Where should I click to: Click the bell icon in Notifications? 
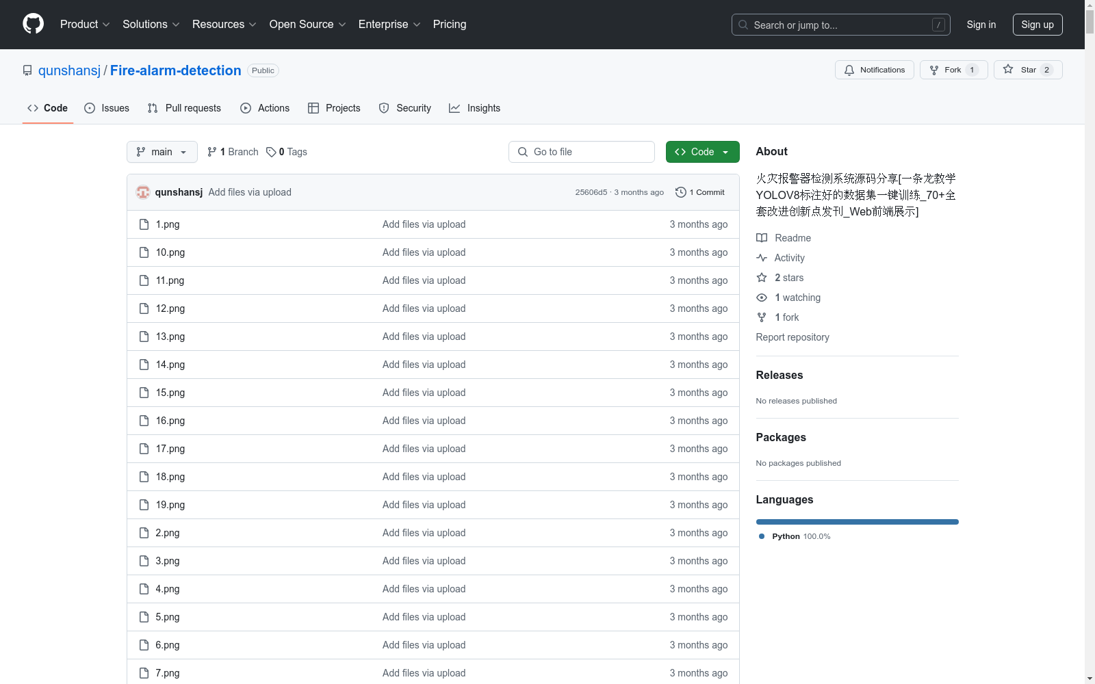click(x=849, y=70)
